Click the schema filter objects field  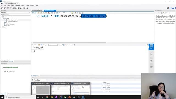click(16, 15)
